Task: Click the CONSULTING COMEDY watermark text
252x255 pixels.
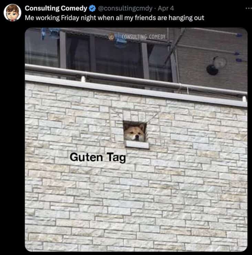Action: pos(143,37)
